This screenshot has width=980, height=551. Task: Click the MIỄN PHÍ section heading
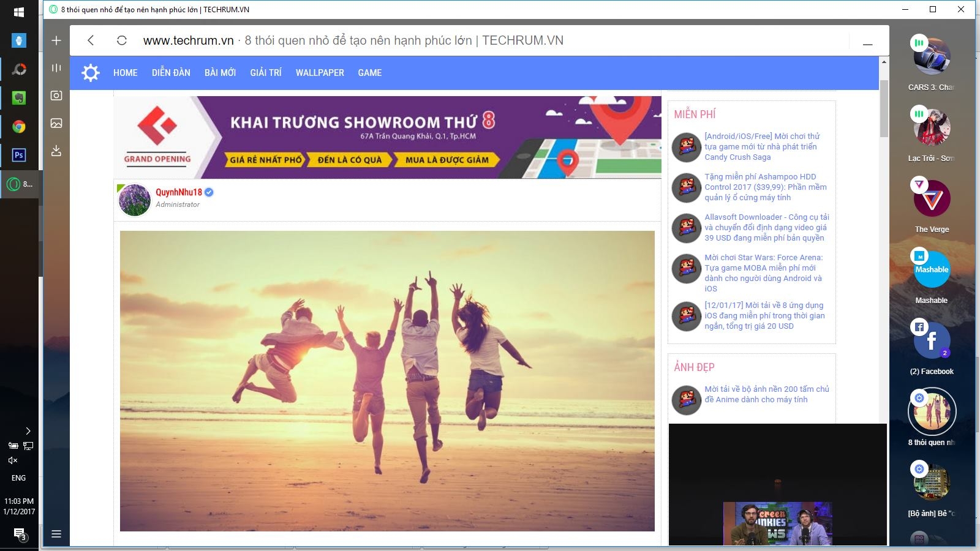(x=695, y=114)
